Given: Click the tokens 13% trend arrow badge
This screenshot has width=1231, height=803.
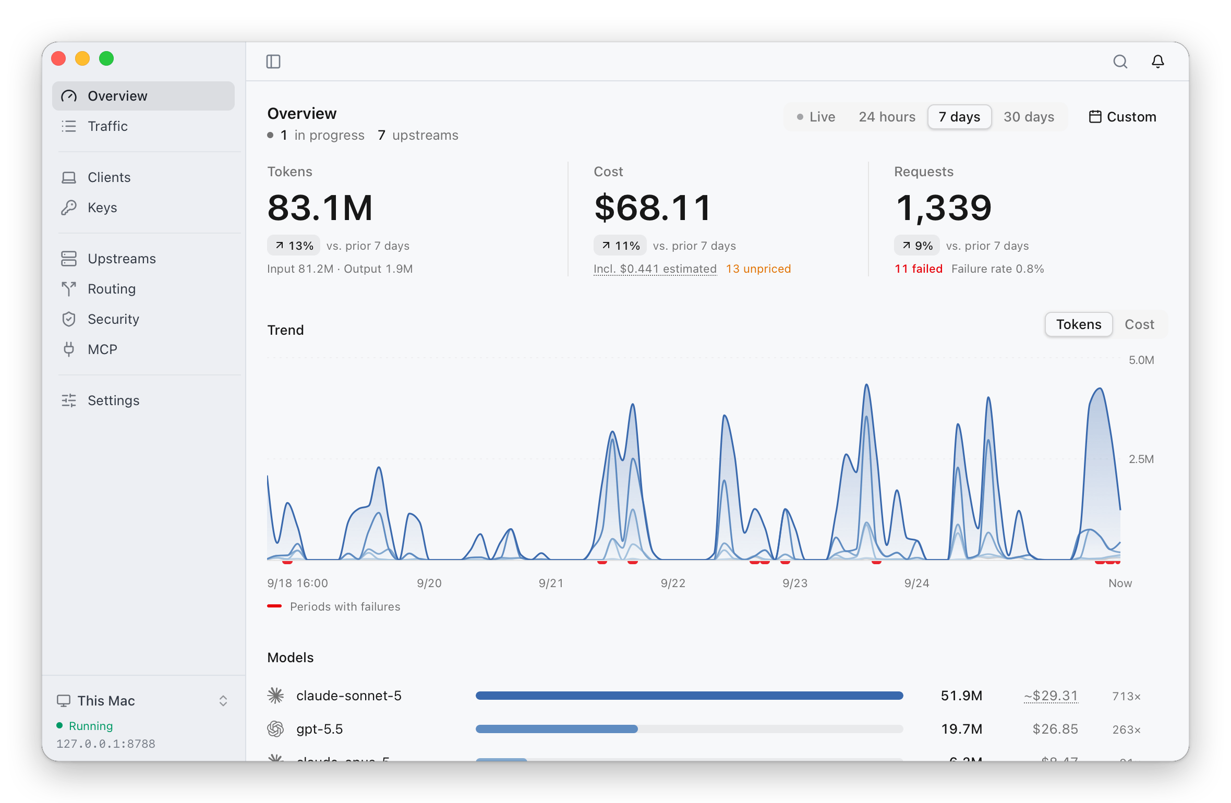Looking at the screenshot, I should point(294,246).
